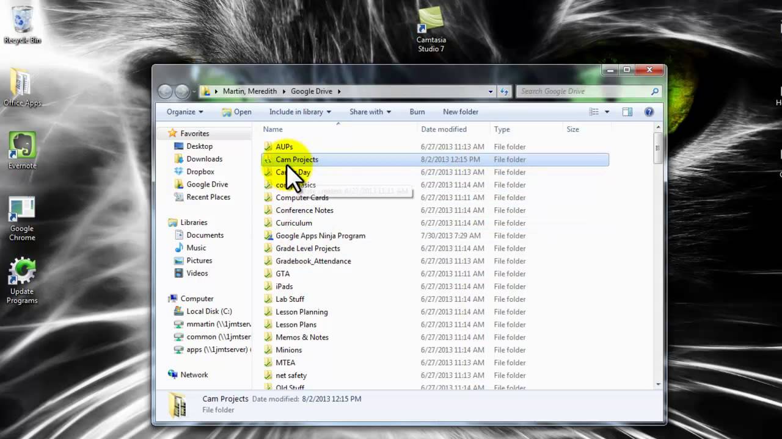The height and width of the screenshot is (439, 782).
Task: Sort by the Size column header
Action: click(586, 129)
